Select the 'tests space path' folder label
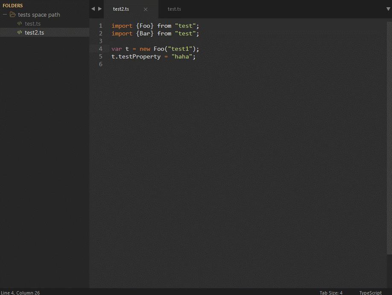 pos(39,15)
